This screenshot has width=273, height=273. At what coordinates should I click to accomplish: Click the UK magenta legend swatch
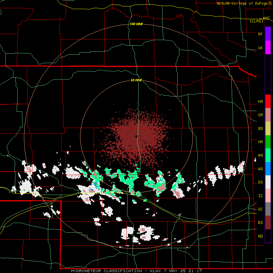(268, 48)
